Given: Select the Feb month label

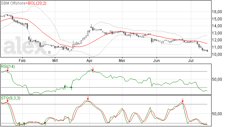Looking at the screenshot, I should (22, 60).
